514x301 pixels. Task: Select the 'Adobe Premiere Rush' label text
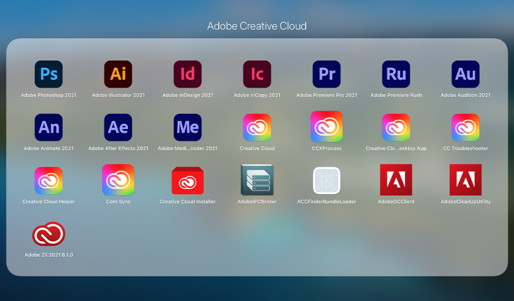(396, 95)
